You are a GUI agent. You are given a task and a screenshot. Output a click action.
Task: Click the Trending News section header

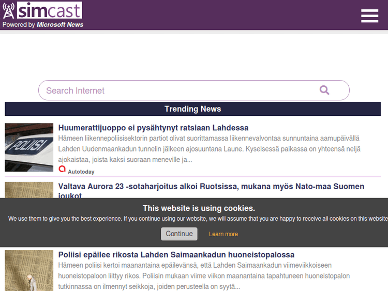coord(192,109)
